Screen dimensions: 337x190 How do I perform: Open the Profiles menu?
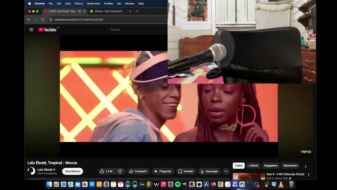point(108,3)
